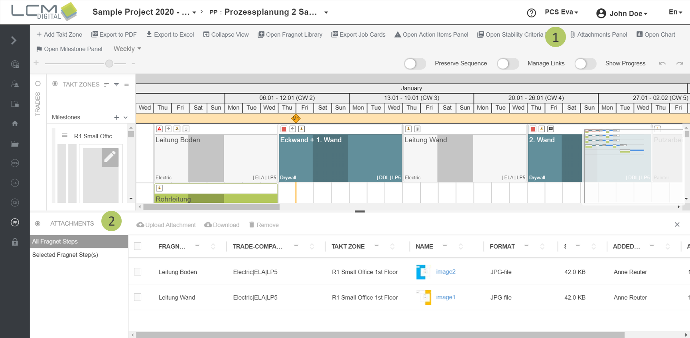690x338 pixels.
Task: Close the Attachments panel with X
Action: [677, 225]
